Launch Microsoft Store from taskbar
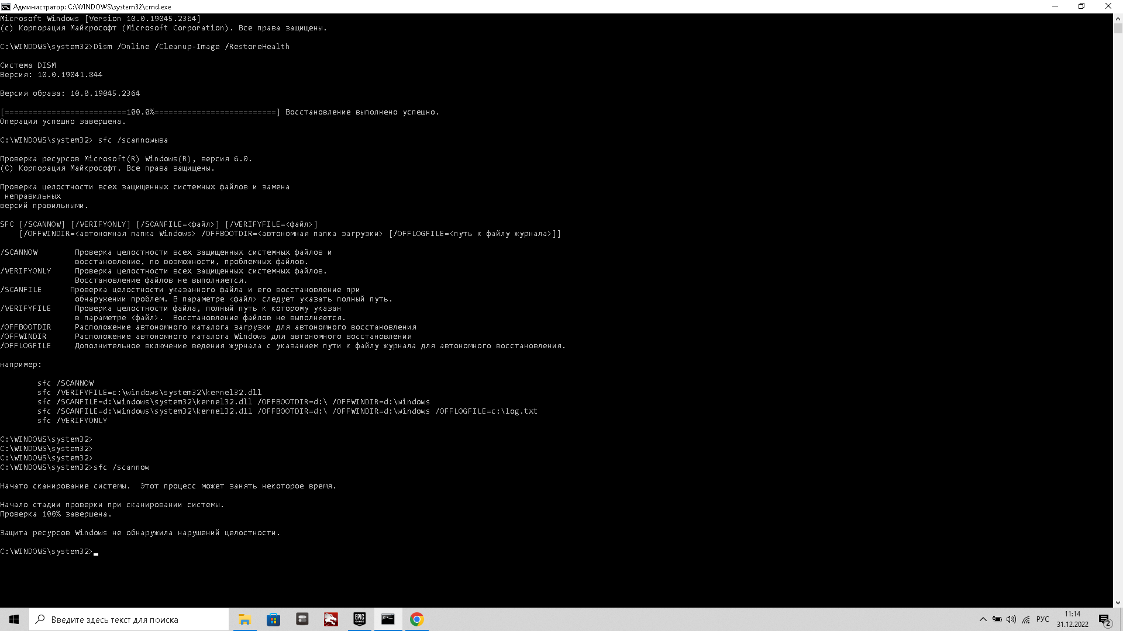 [x=273, y=619]
